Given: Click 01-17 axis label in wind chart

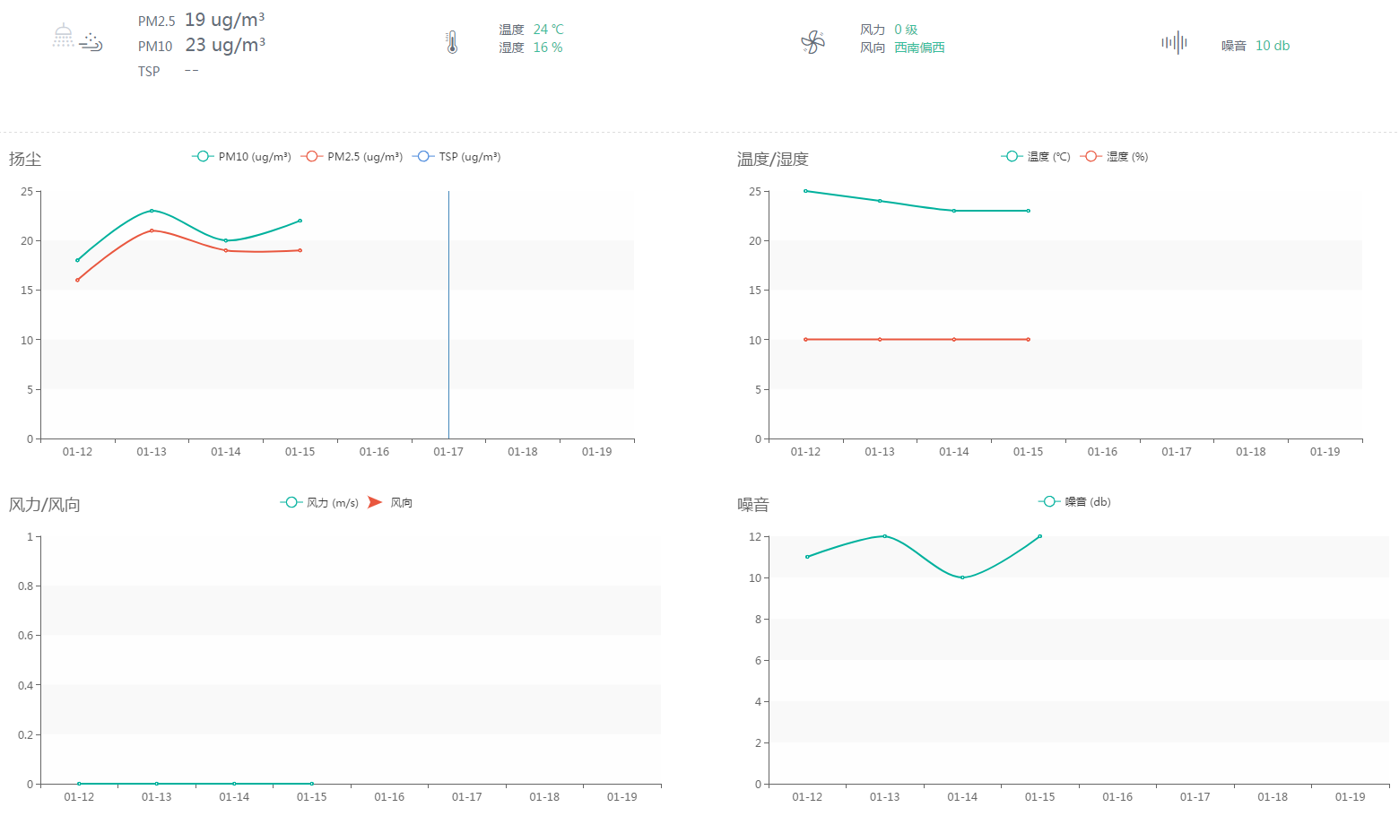Looking at the screenshot, I should [467, 797].
